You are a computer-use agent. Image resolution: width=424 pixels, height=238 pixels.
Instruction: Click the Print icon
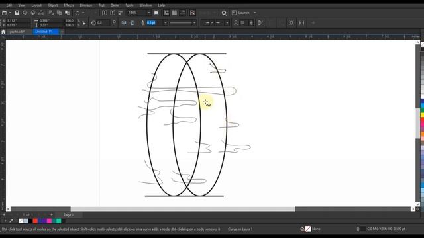(41, 13)
